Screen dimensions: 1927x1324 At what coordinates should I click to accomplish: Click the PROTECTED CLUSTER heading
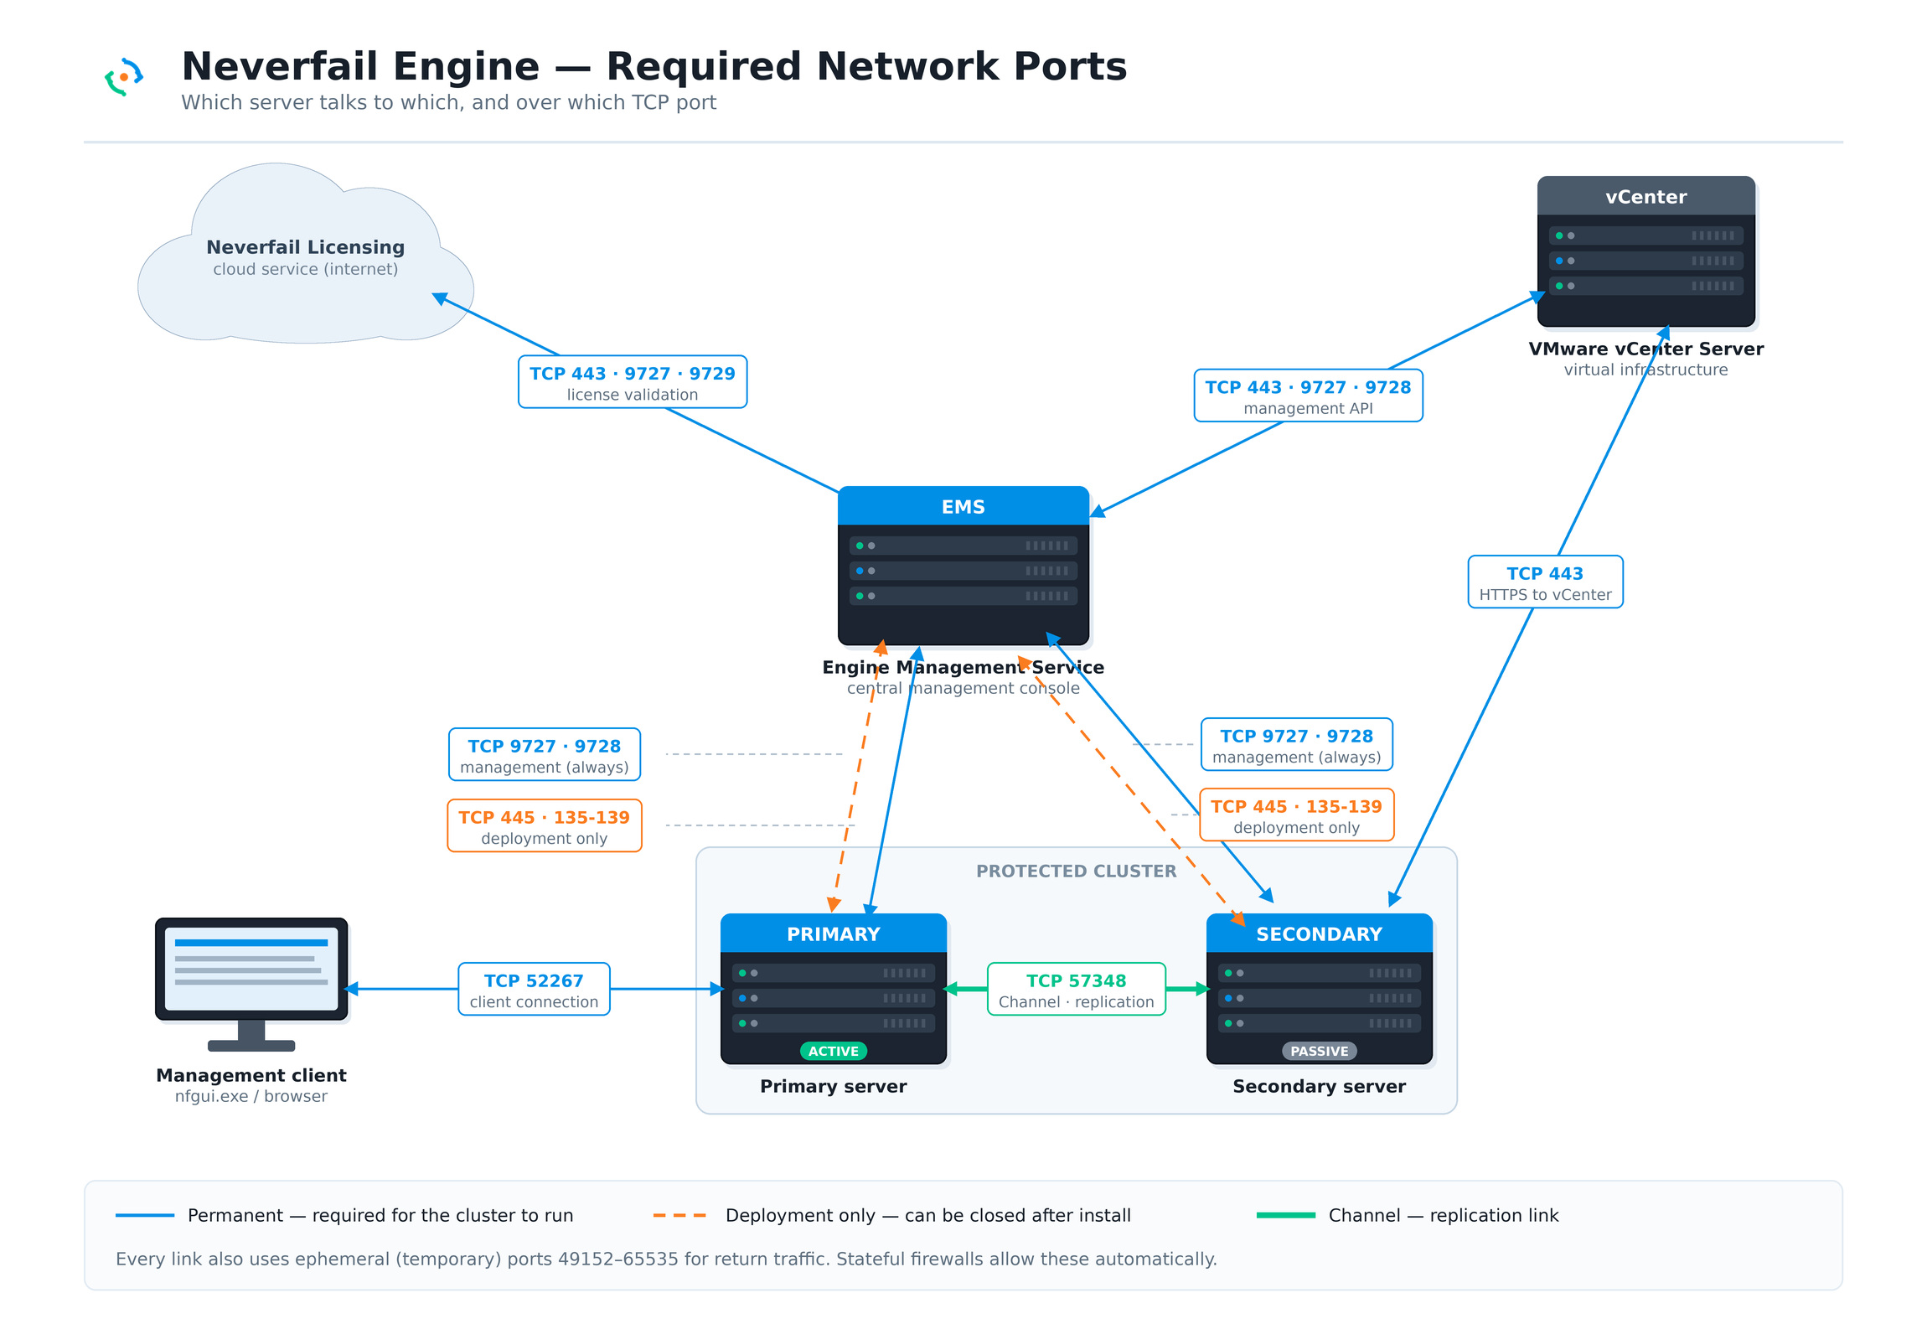1076,871
